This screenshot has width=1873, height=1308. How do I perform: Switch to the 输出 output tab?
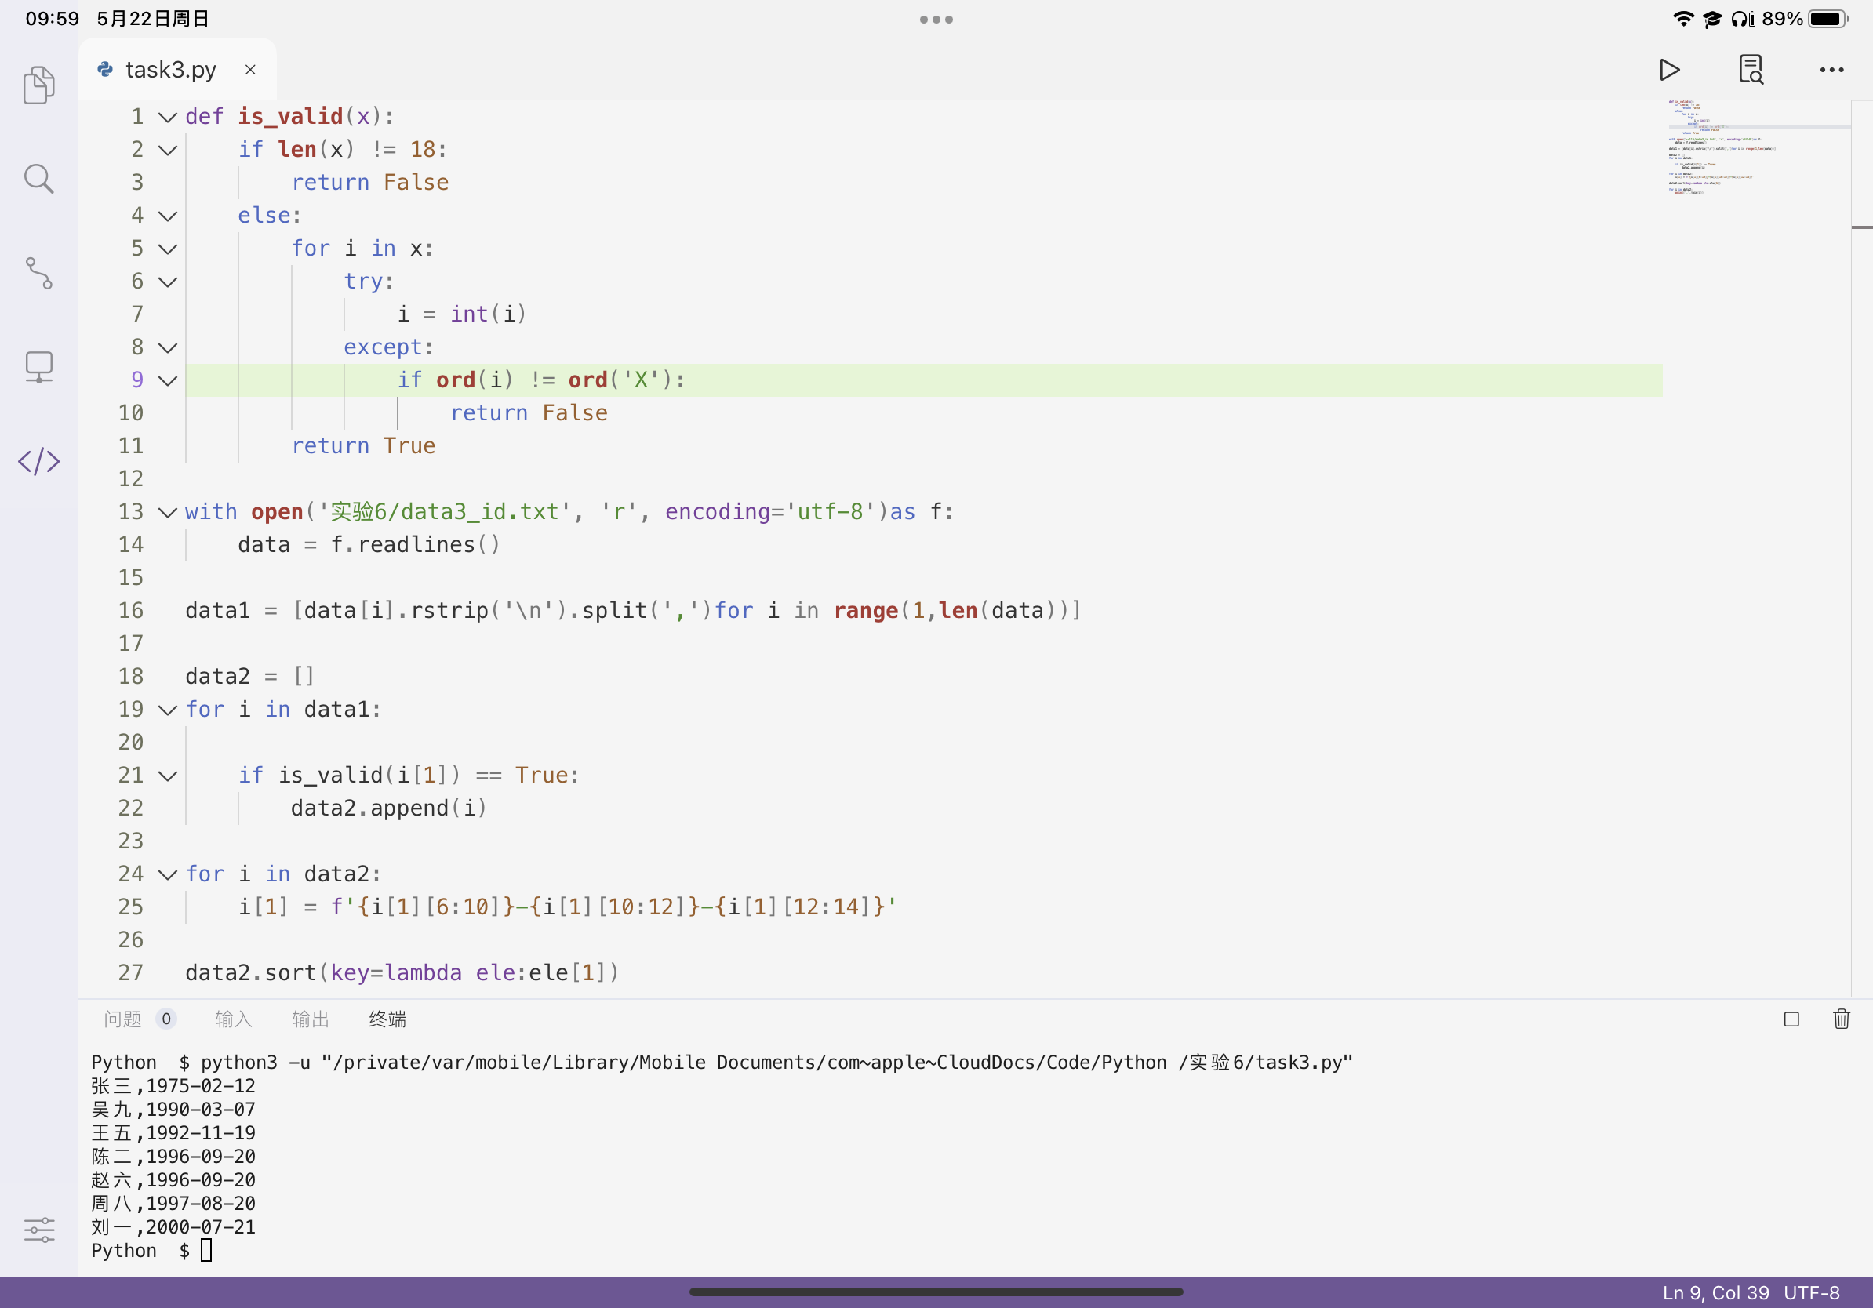point(310,1019)
